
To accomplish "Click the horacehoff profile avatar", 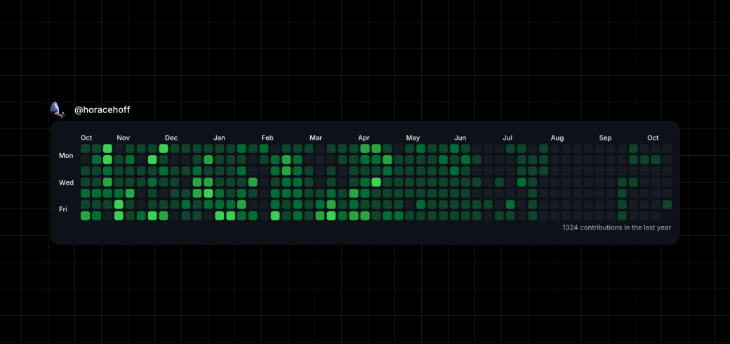I will 58,110.
